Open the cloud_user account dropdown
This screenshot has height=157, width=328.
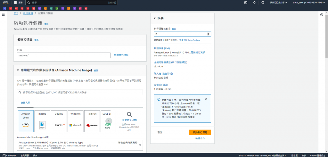309,3
